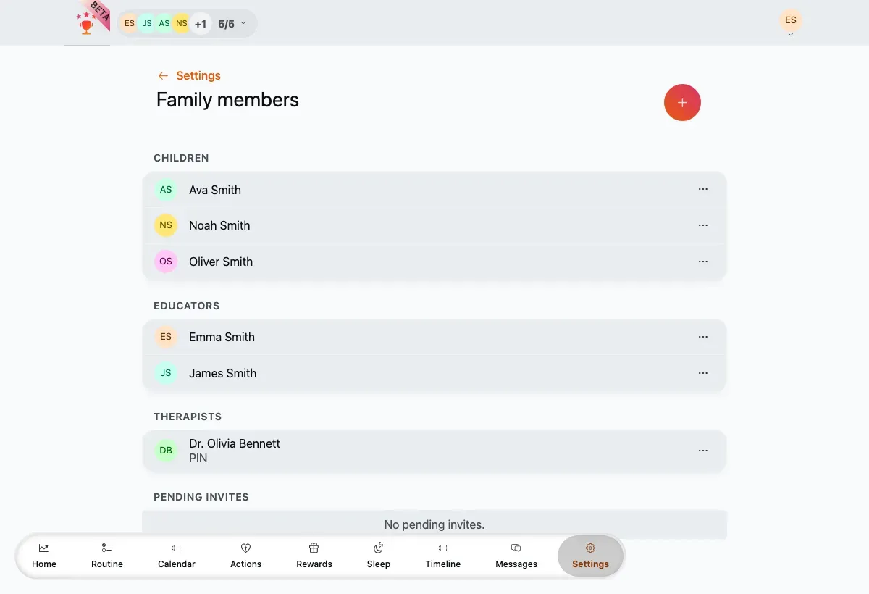The width and height of the screenshot is (869, 594).
Task: Open the three-dot options menu for James Smith
Action: (x=703, y=373)
